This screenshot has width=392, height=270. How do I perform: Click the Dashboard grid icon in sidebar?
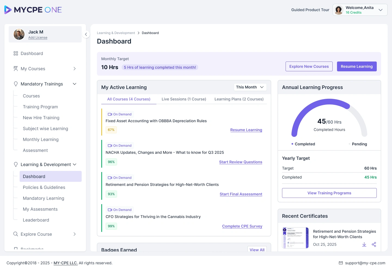click(x=16, y=53)
